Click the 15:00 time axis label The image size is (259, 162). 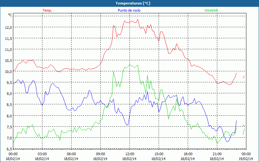(159, 154)
